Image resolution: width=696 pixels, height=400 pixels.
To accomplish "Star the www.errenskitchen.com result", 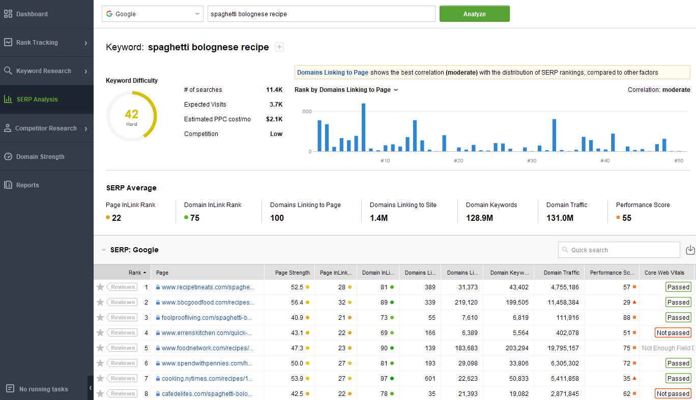I will pyautogui.click(x=100, y=333).
